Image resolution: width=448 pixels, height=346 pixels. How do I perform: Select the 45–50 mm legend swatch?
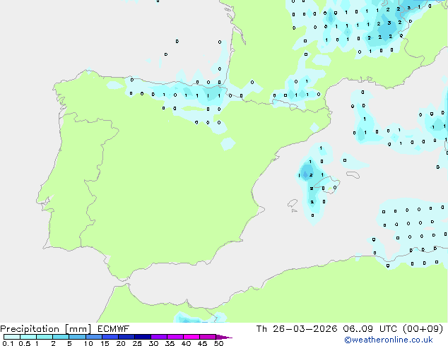pyautogui.click(x=208, y=337)
